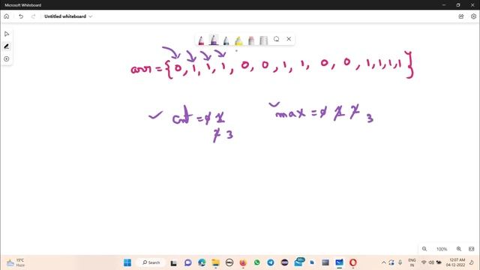
Task: Select the purple pen in the ink toolbar
Action: tap(214, 40)
